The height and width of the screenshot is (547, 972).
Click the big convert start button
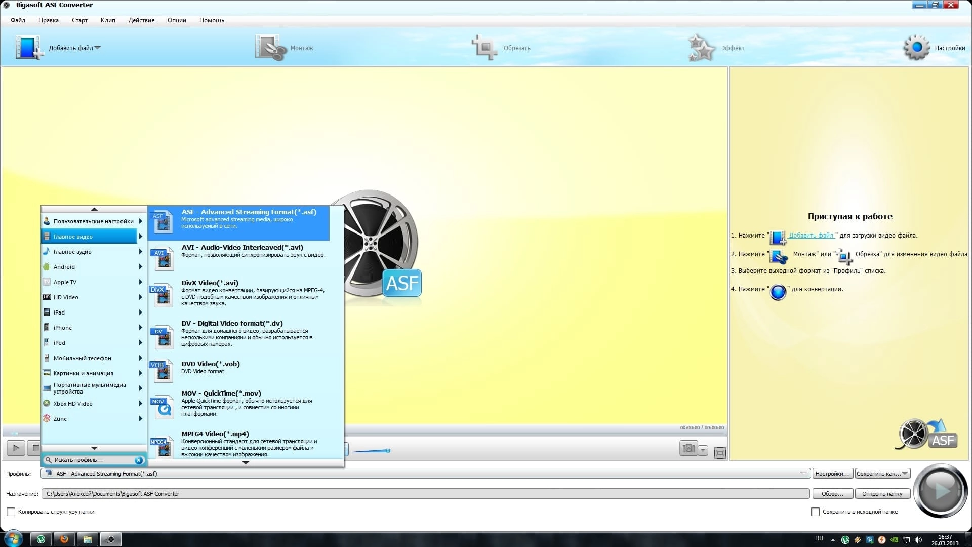pos(941,490)
